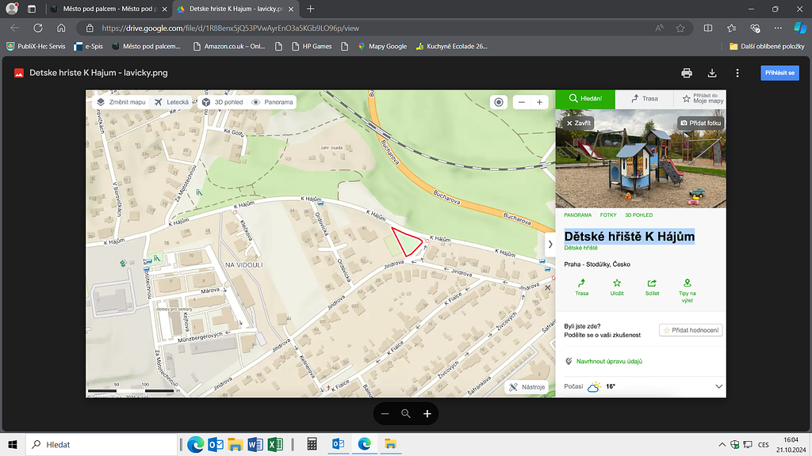Viewport: 812px width, 456px height.
Task: Print the image with the printer icon
Action: tap(687, 73)
